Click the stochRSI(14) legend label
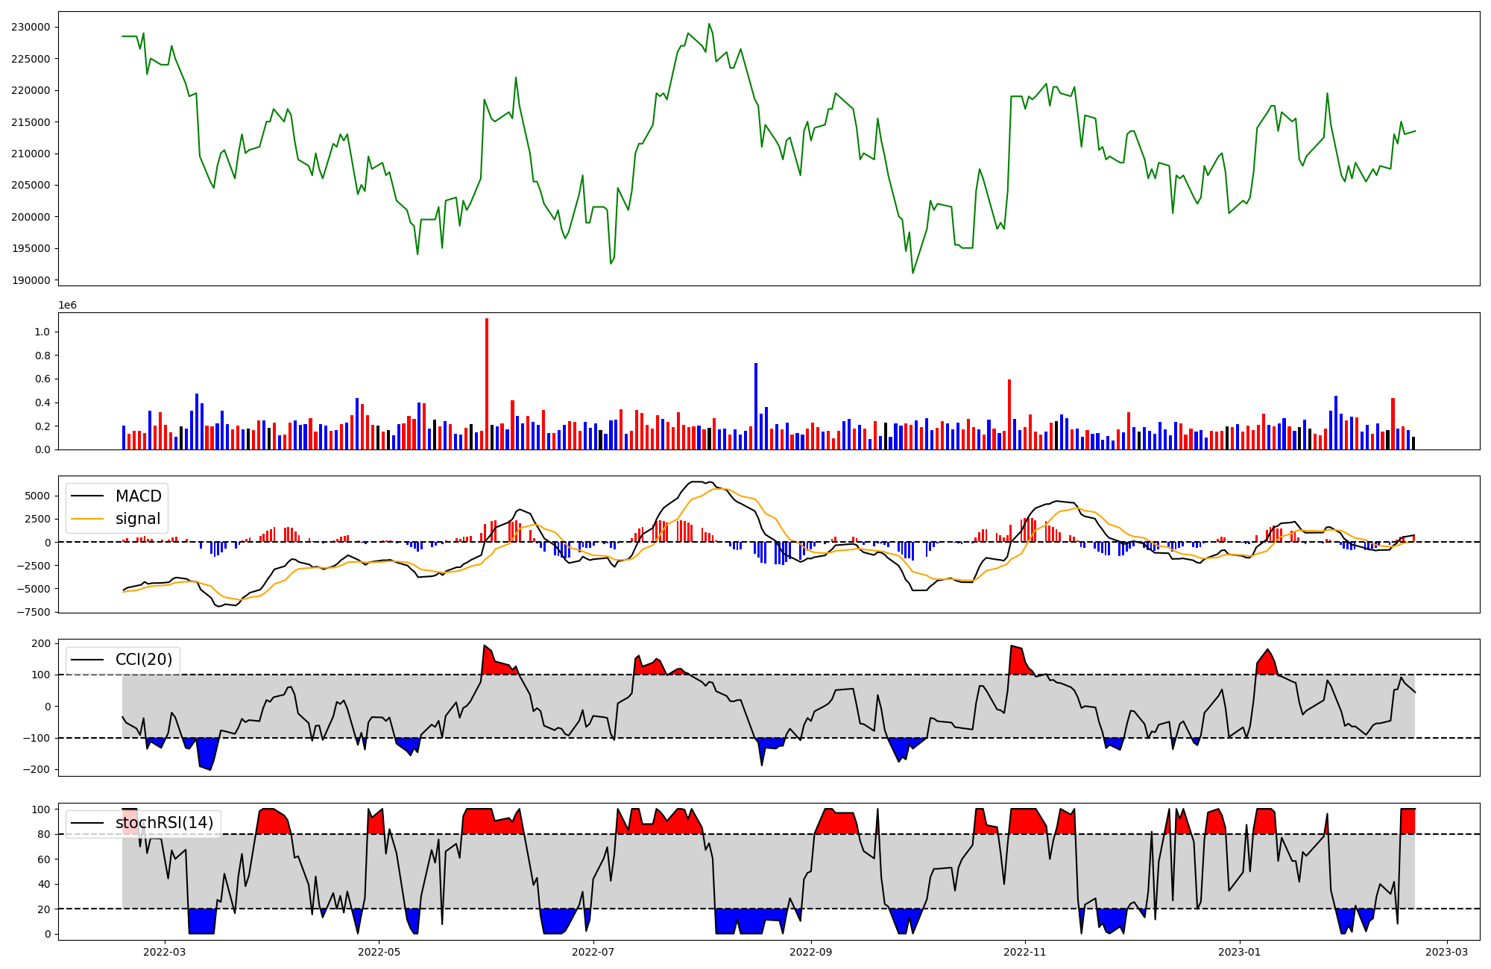The width and height of the screenshot is (1491, 969). 164,823
